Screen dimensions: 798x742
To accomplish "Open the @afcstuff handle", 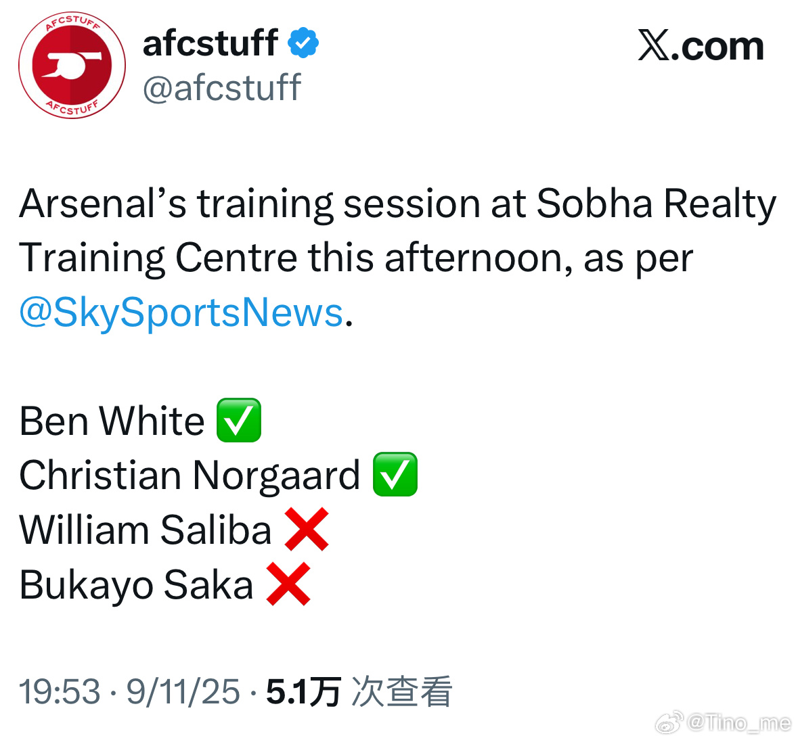I will click(223, 88).
